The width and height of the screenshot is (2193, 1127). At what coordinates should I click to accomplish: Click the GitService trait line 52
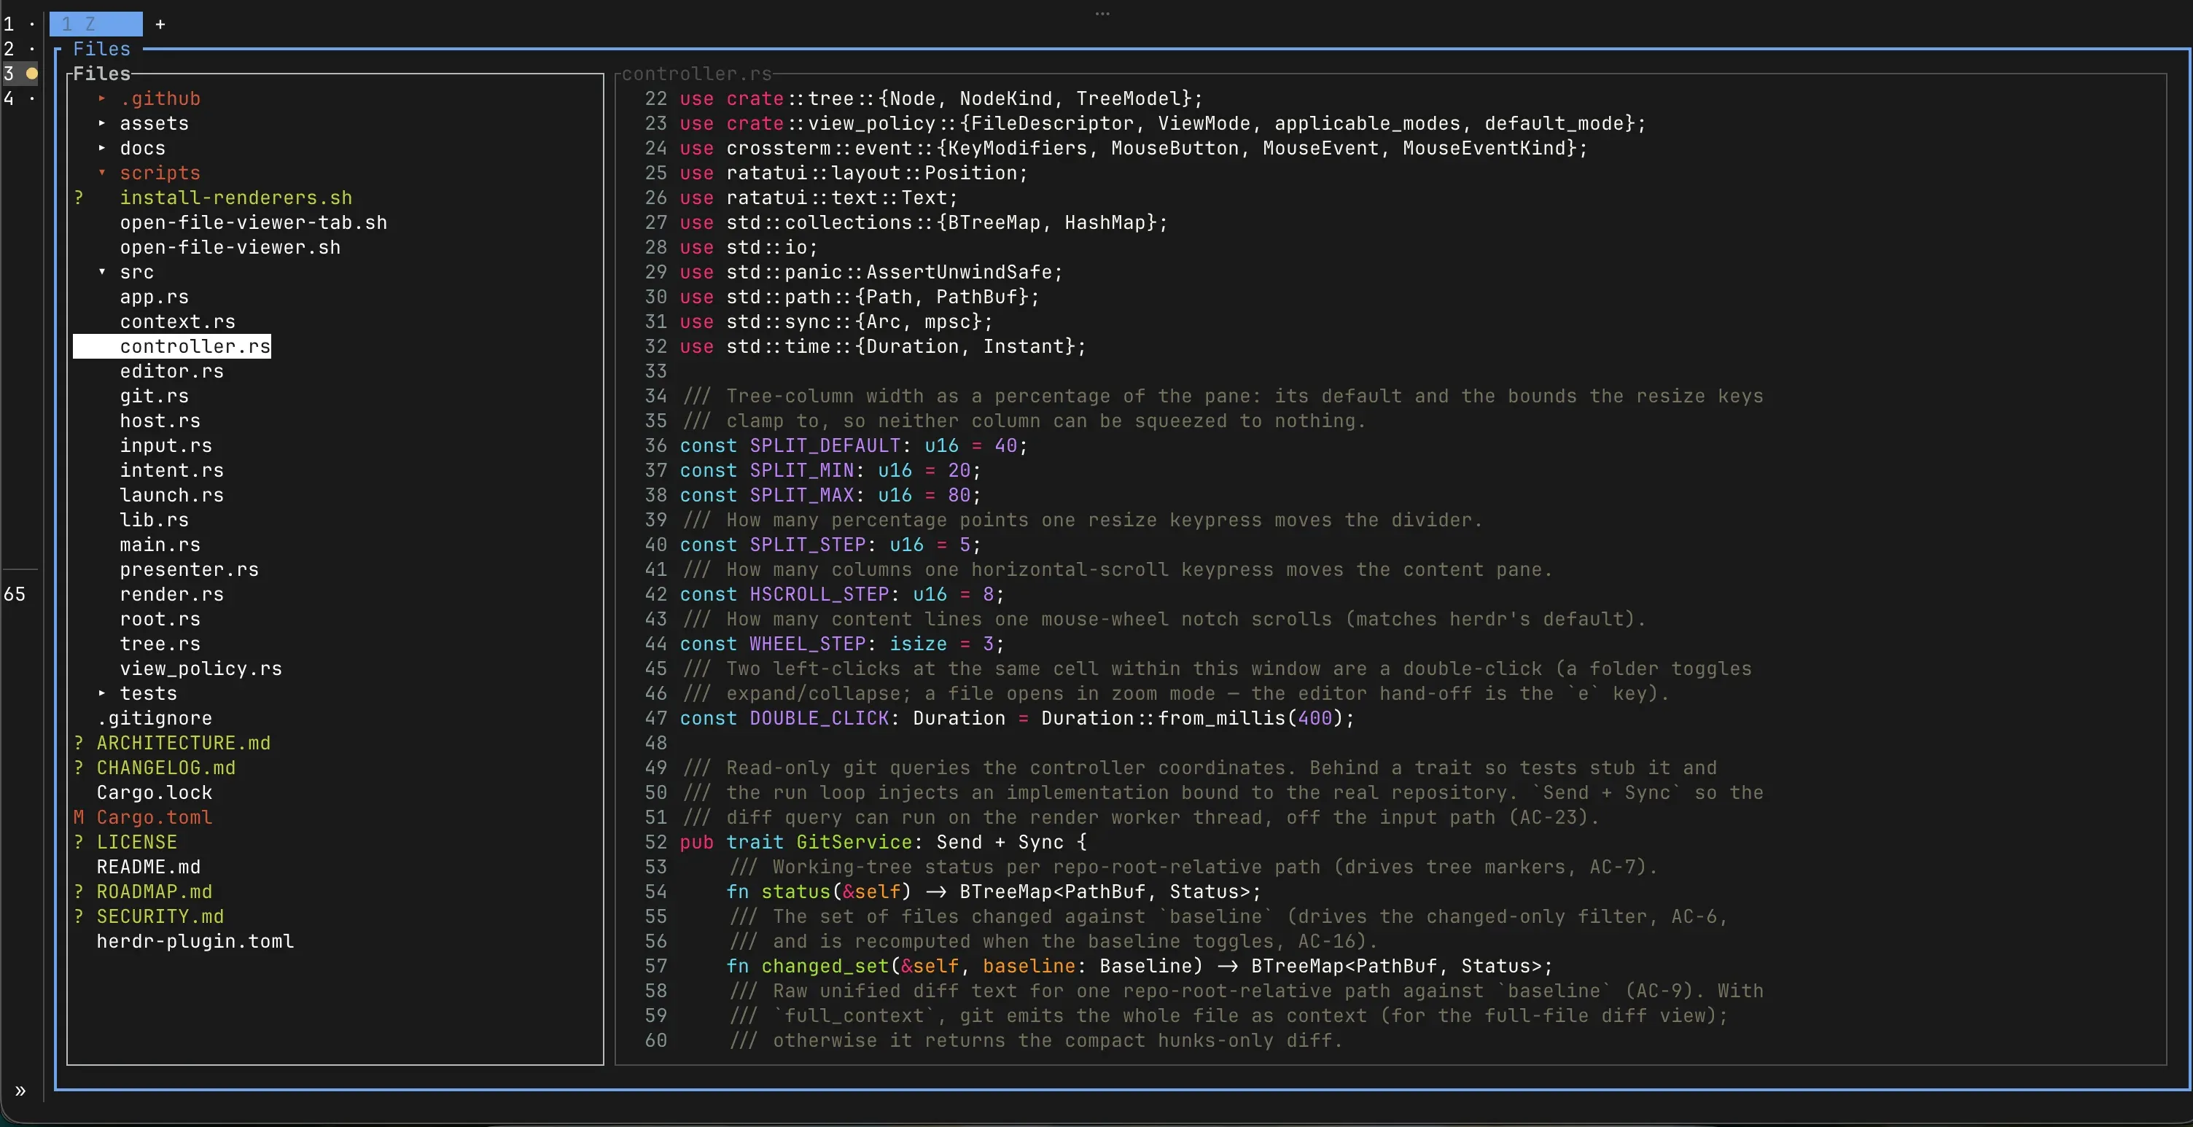[x=883, y=842]
